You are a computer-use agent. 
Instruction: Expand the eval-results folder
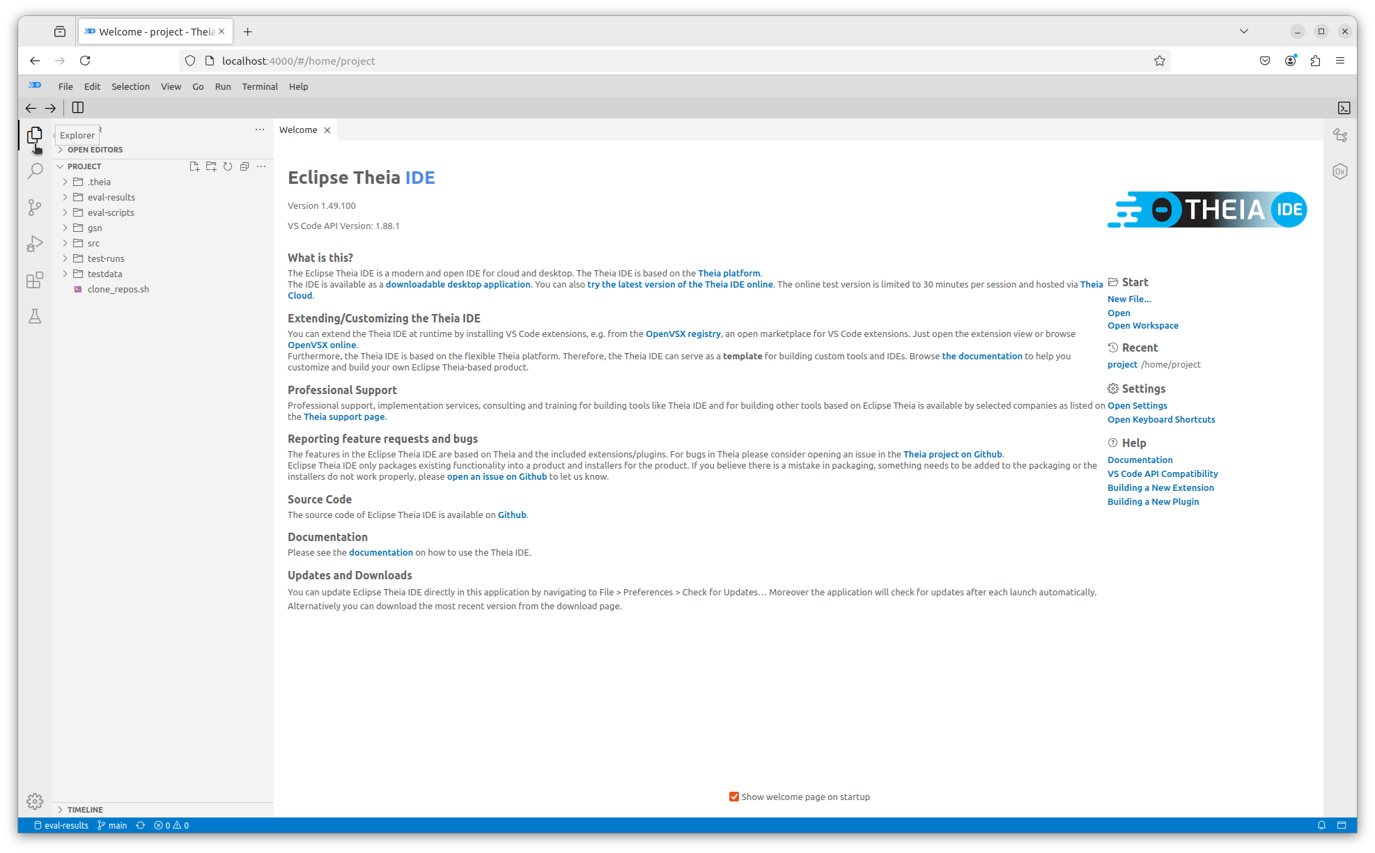[65, 197]
